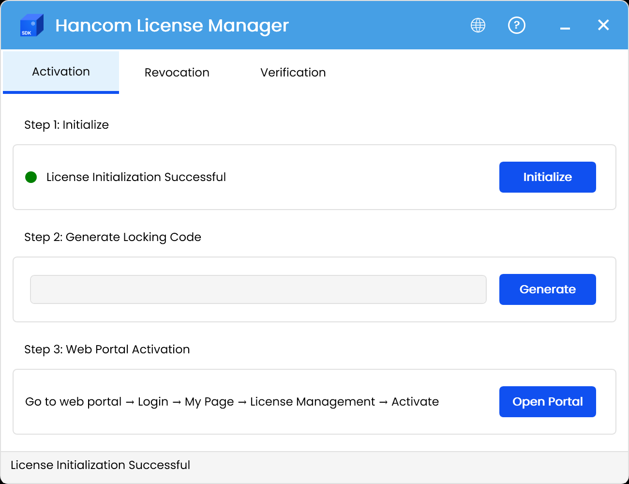Click the web portal activation instructions text

click(x=232, y=401)
